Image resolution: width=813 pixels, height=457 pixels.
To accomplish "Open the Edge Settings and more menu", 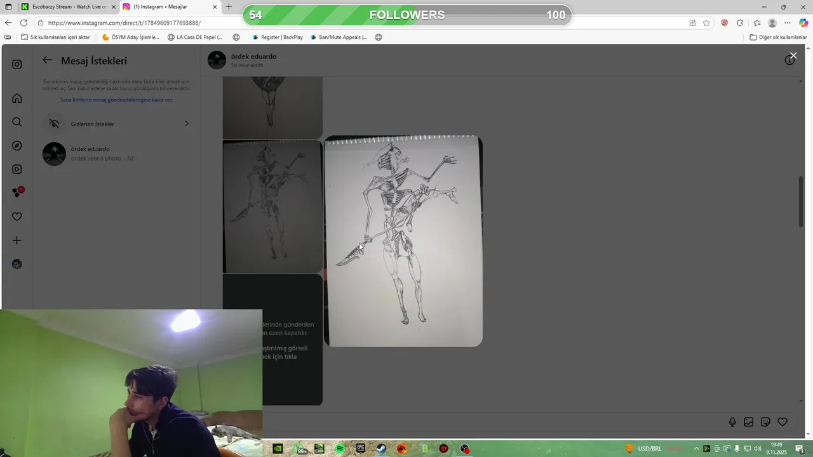I will click(788, 23).
